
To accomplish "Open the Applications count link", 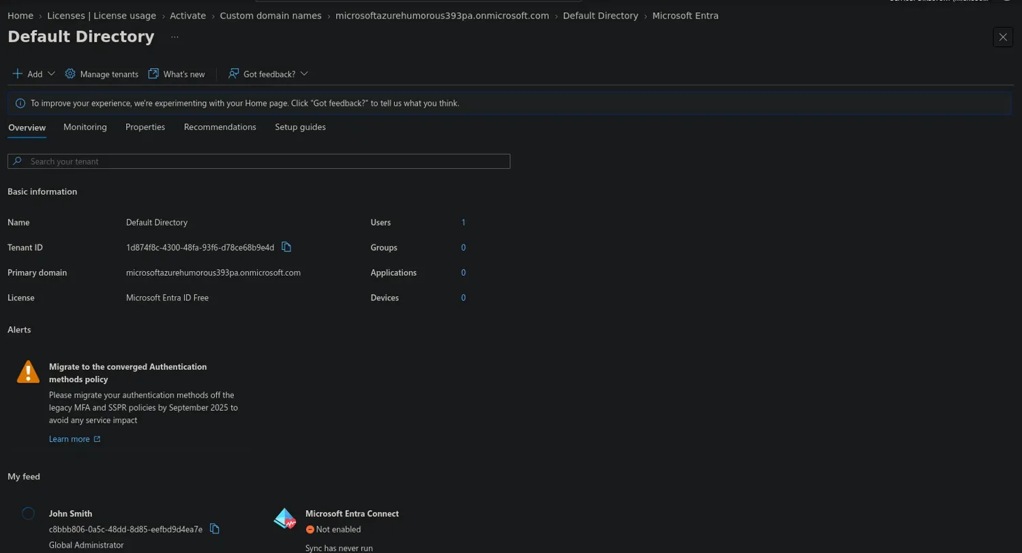I will point(464,273).
